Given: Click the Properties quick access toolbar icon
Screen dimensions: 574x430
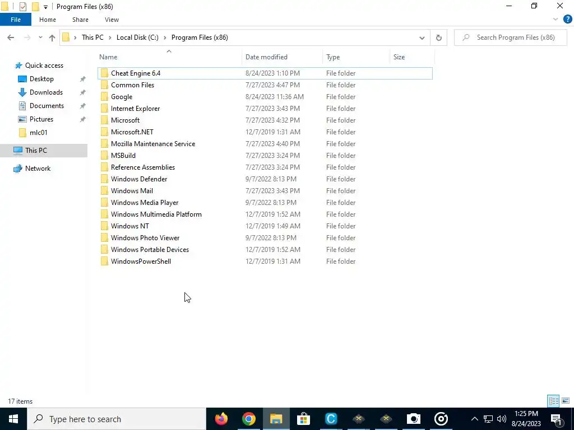Looking at the screenshot, I should [x=22, y=7].
